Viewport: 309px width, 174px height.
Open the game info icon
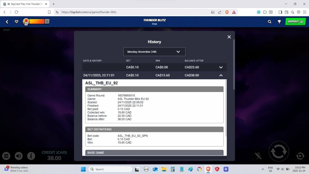click(31, 156)
